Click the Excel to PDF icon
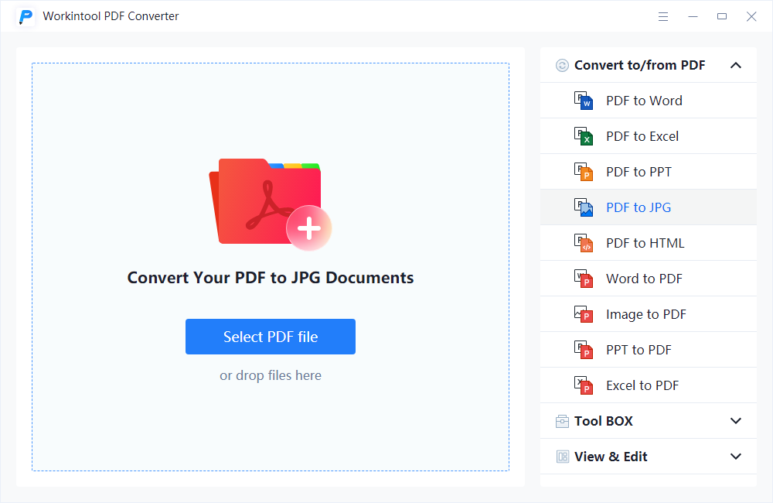This screenshot has width=773, height=503. tap(583, 385)
